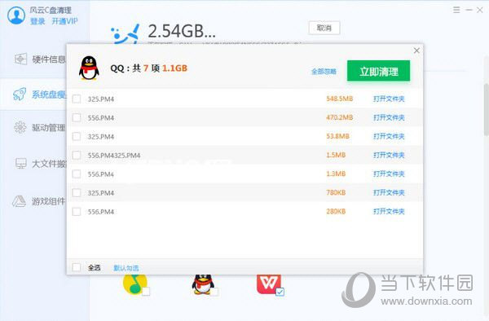Tick the checkbox for the 548.5MB file
Viewport: 489px width, 321px height.
(77, 99)
